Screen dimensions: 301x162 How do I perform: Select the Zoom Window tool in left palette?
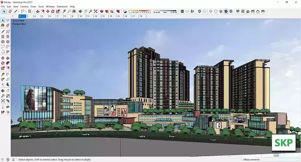point(8,96)
